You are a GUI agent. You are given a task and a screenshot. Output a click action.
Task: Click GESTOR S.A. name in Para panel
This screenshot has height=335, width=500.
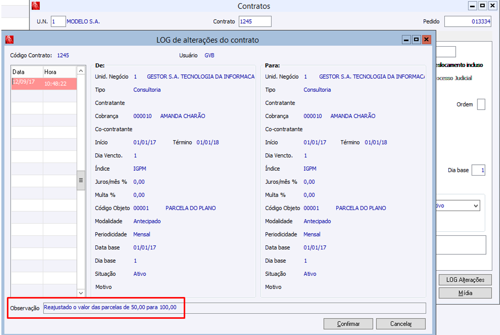[x=372, y=77]
